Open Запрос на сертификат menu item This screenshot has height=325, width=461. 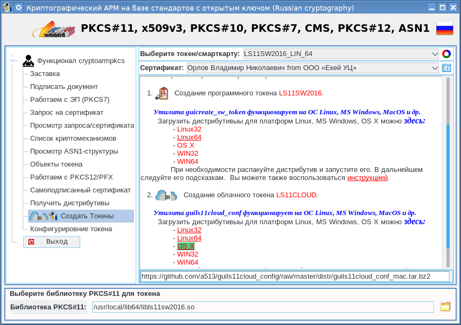(x=66, y=113)
